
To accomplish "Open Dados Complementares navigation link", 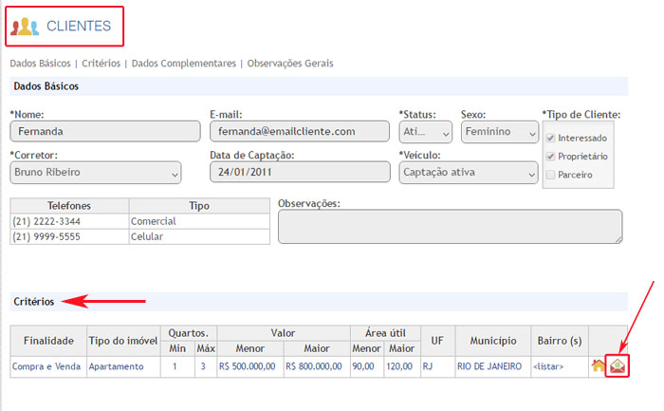I will [183, 64].
